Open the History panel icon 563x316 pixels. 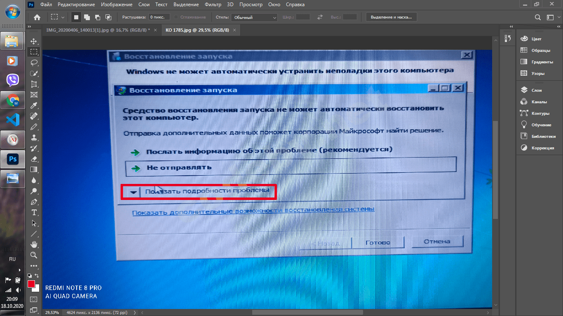click(507, 38)
